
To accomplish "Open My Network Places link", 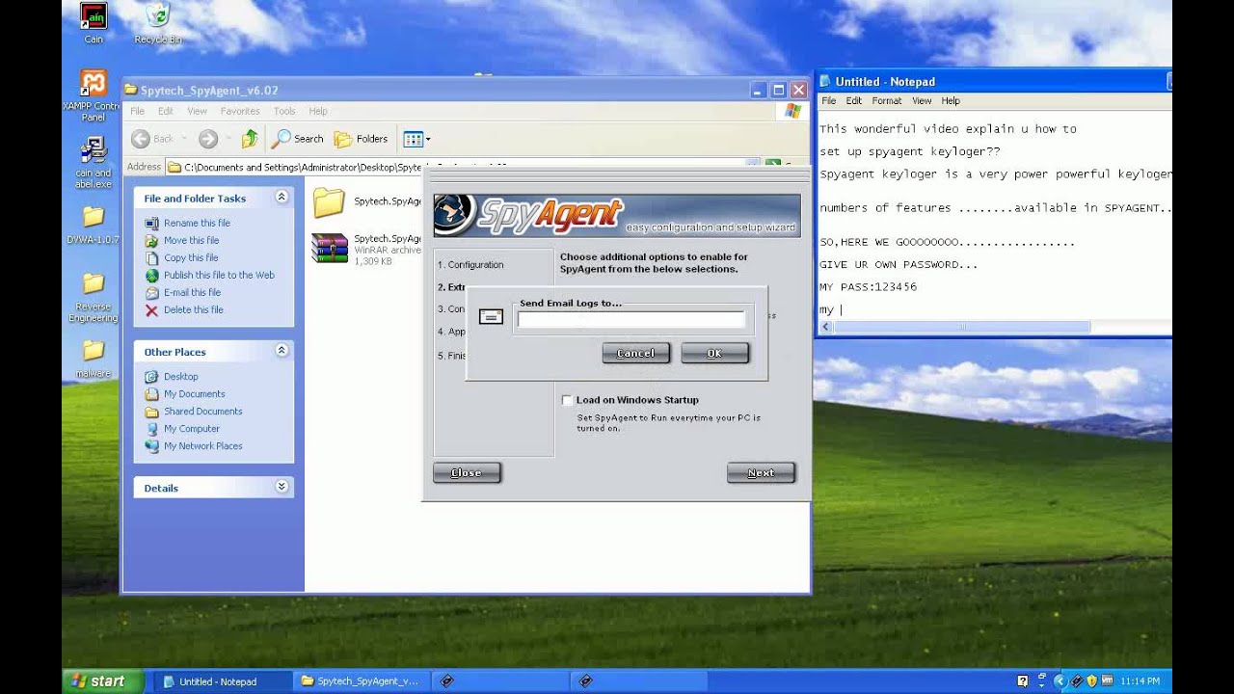I will pyautogui.click(x=202, y=446).
